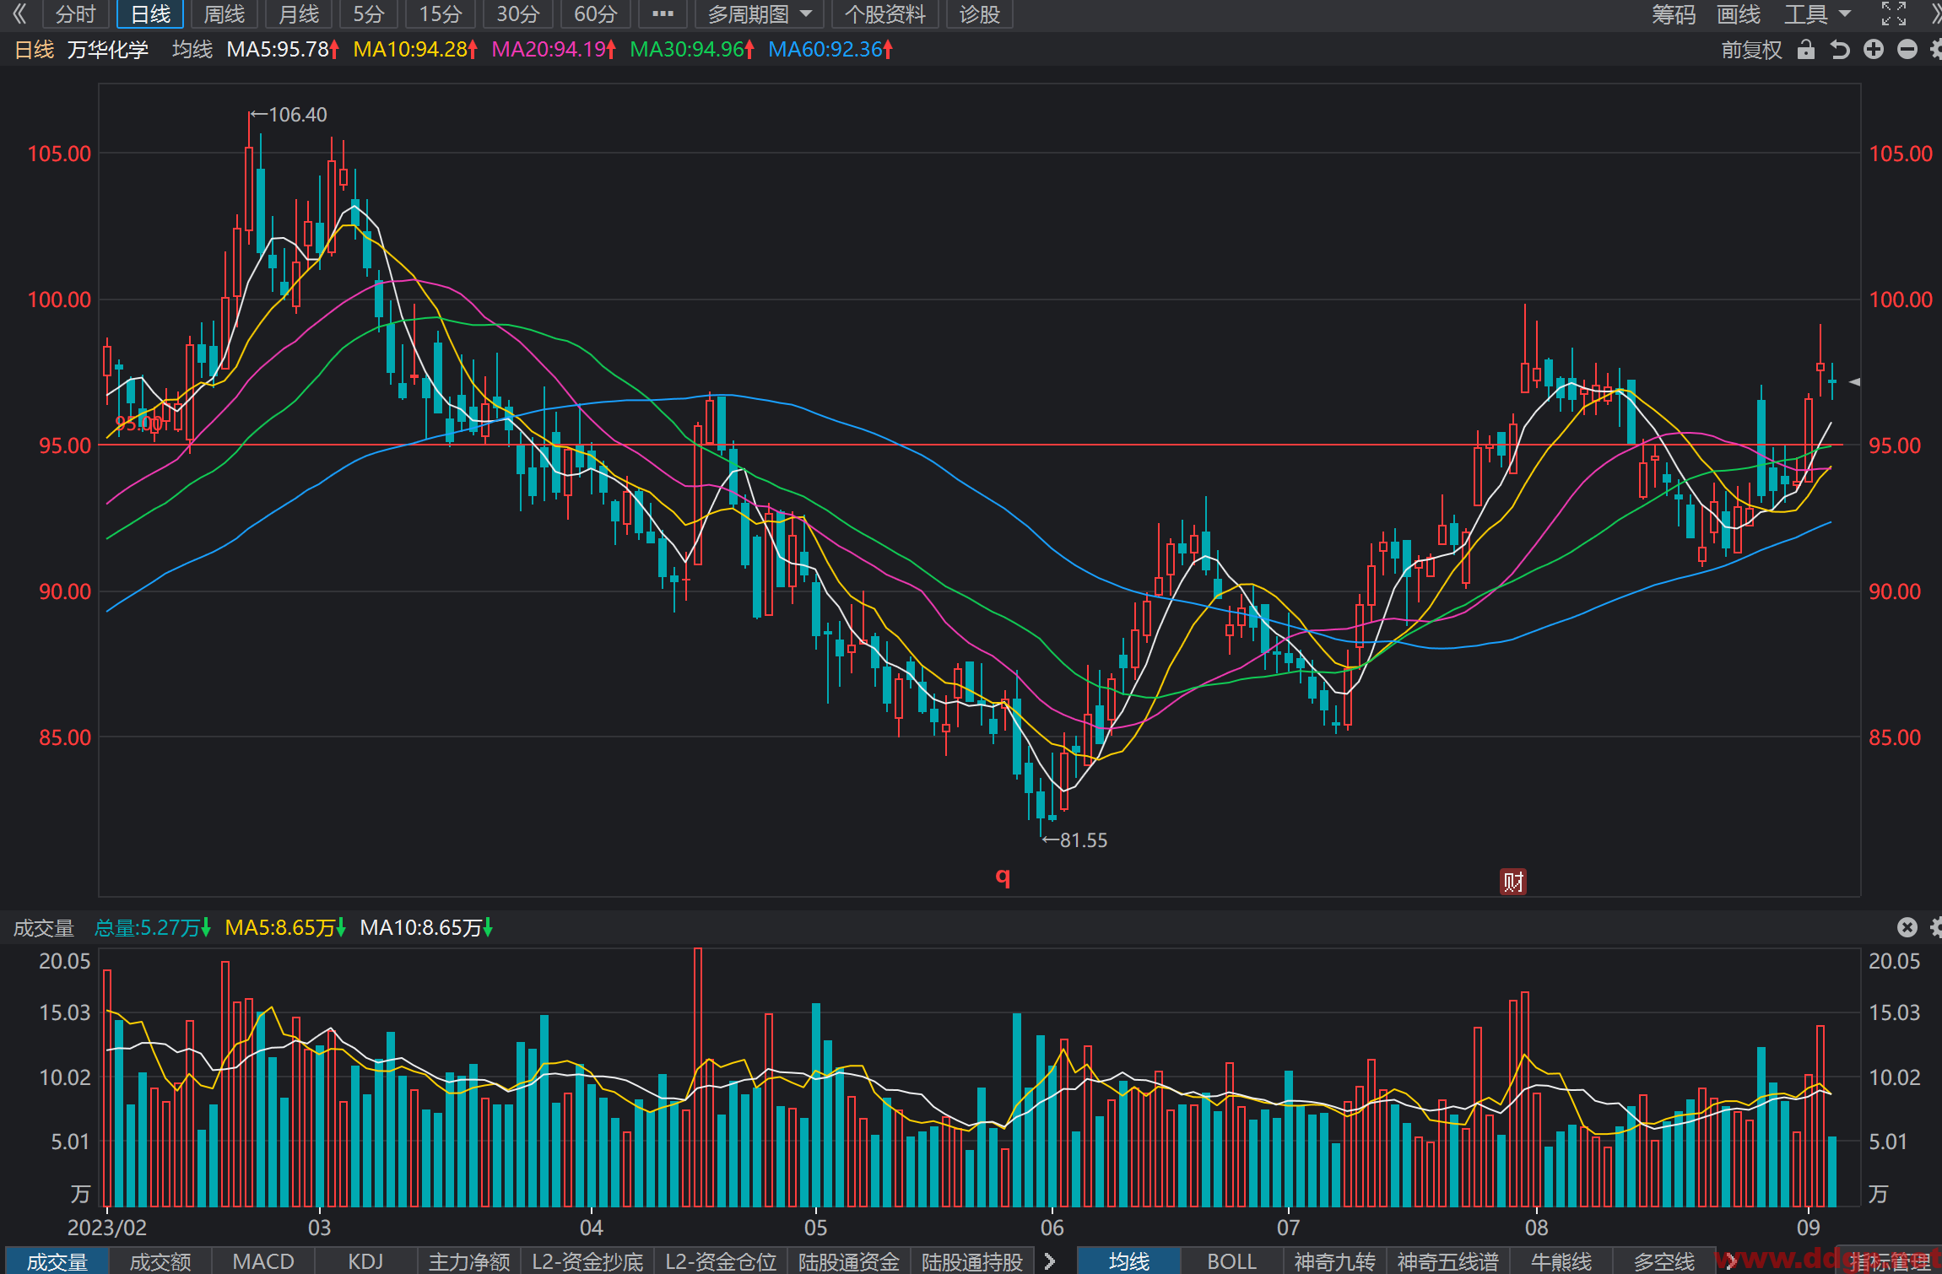Screen dimensions: 1942x1274
Task: Enter fullscreen with the expand arrows icon
Action: (1894, 13)
